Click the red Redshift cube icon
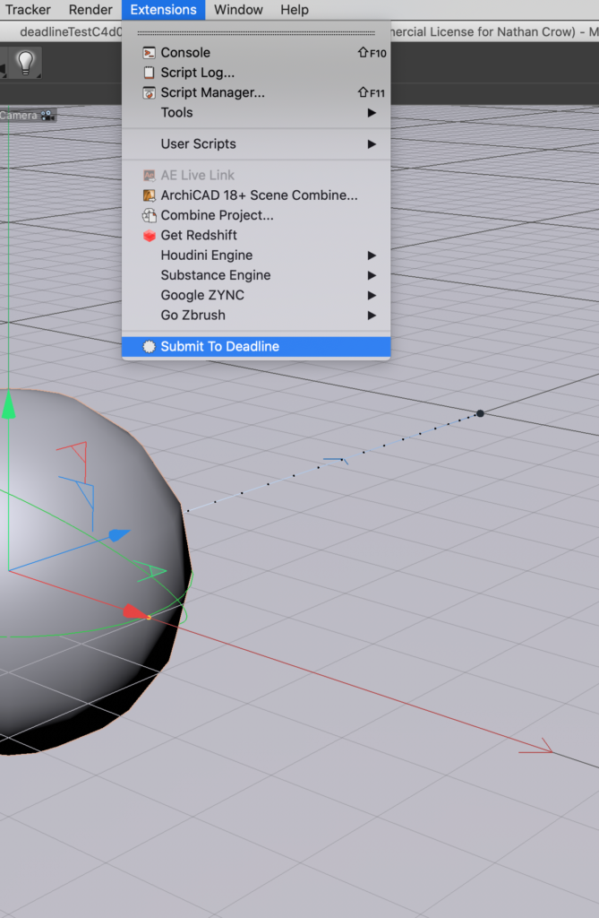Viewport: 599px width, 918px height. click(x=150, y=236)
